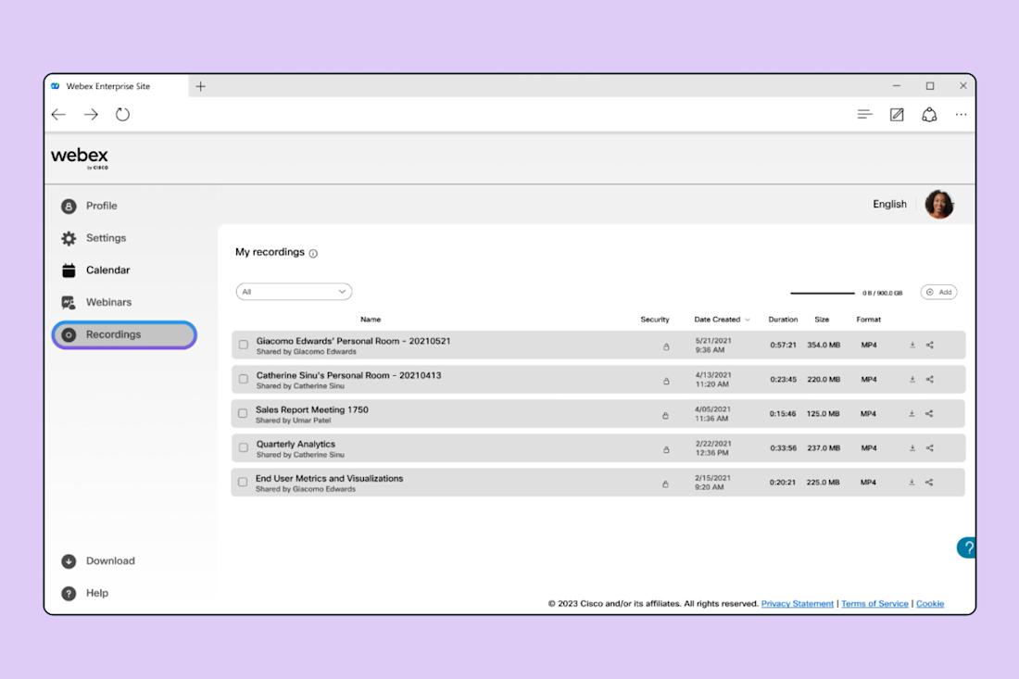Click the Calendar icon in the sidebar
The width and height of the screenshot is (1019, 679).
click(x=69, y=270)
